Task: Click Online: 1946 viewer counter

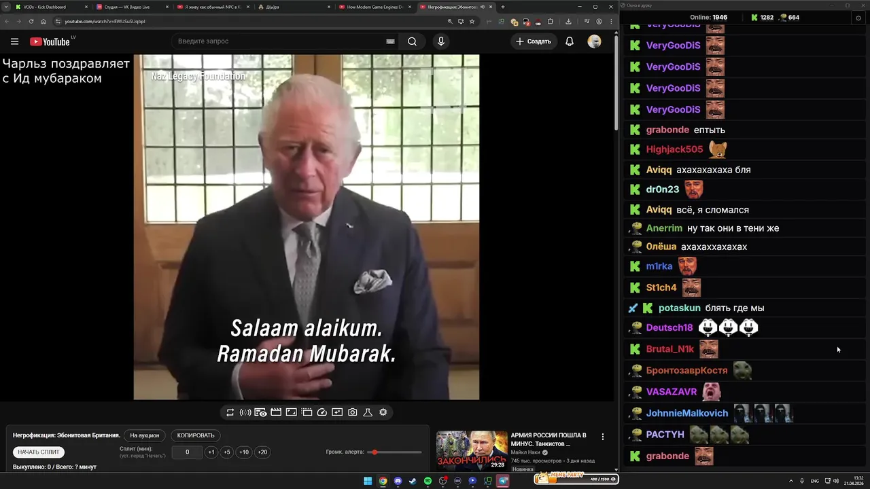Action: pyautogui.click(x=708, y=18)
